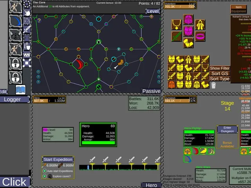Click the crown sidebar icon
The image size is (251, 188).
click(x=27, y=55)
